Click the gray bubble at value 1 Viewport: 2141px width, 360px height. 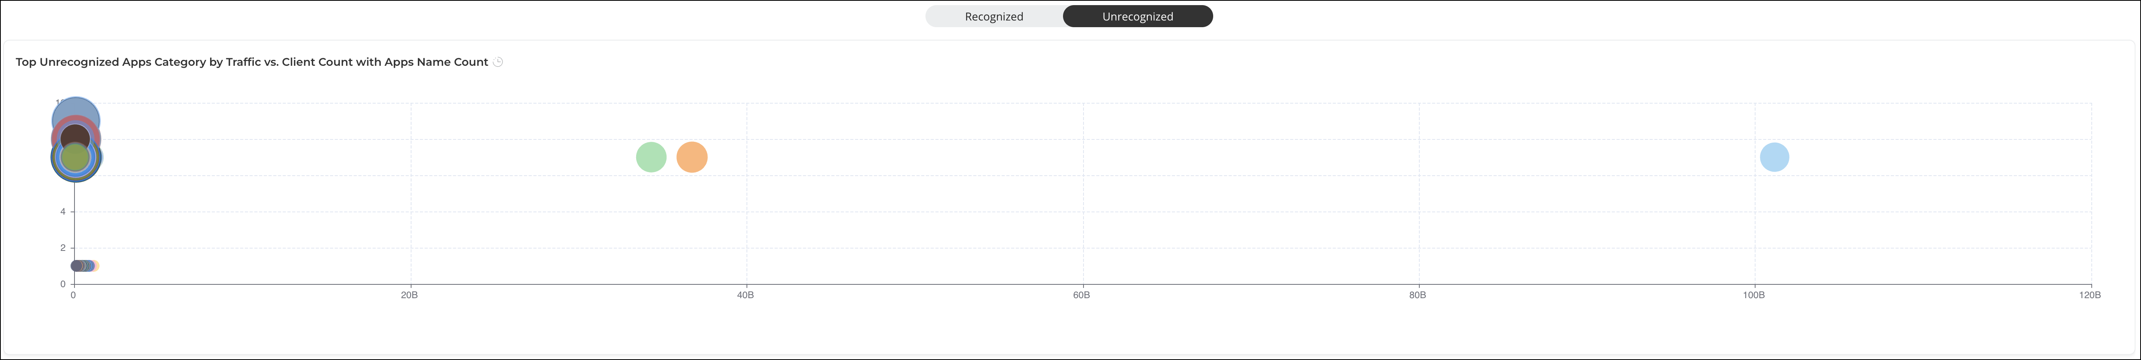coord(76,266)
